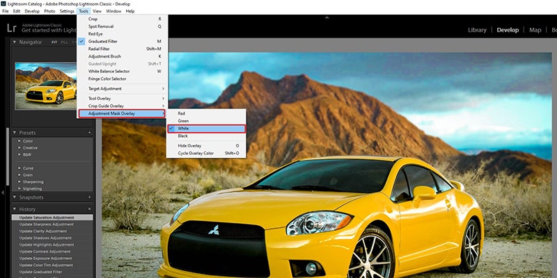The width and height of the screenshot is (557, 278).
Task: Expand the Sharpening preset group
Action: pyautogui.click(x=19, y=182)
